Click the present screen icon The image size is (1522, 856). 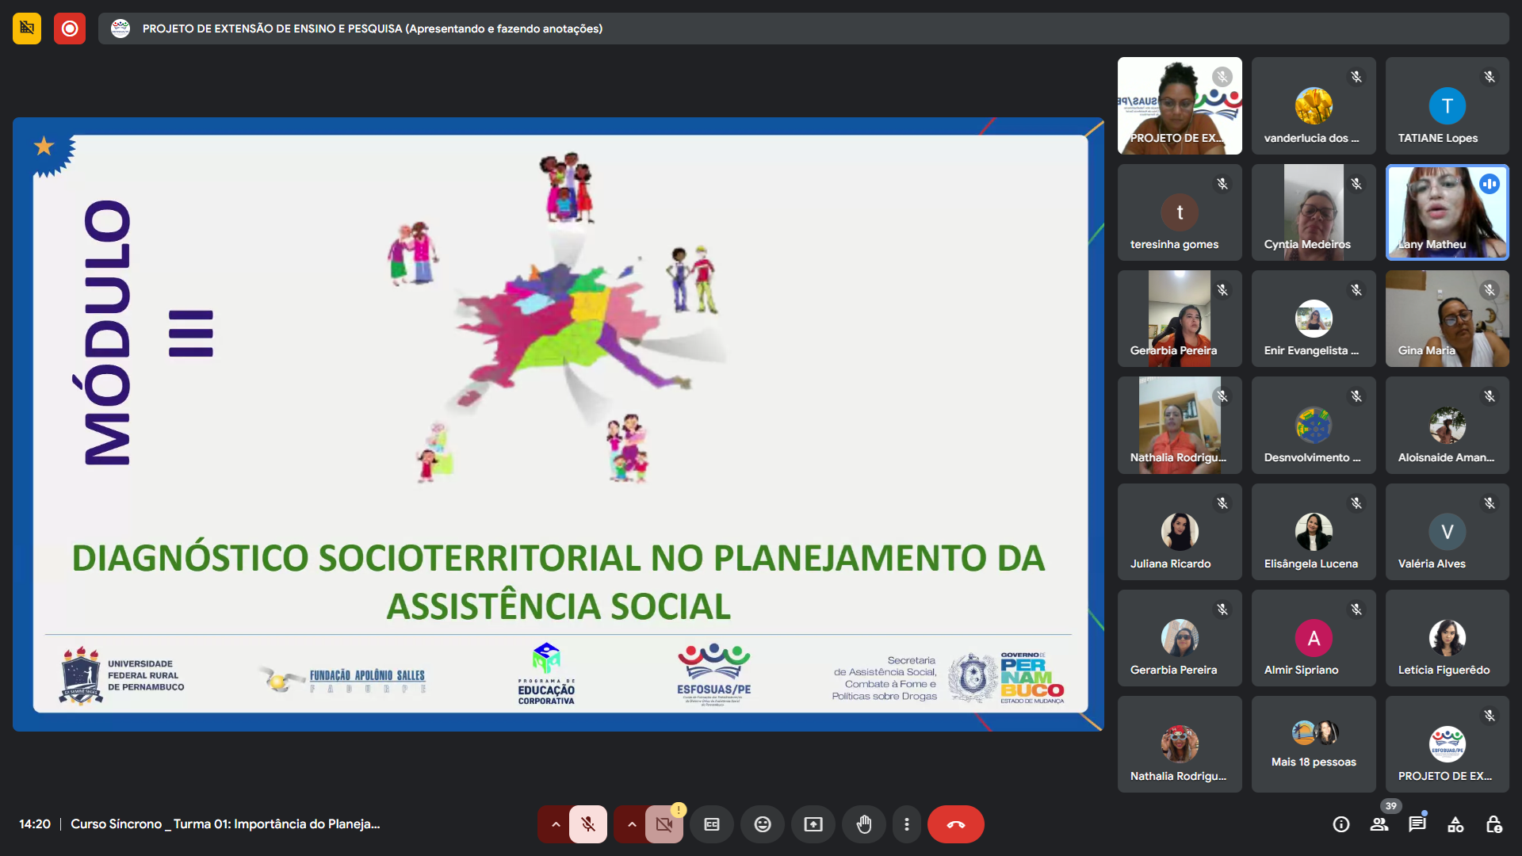point(813,824)
